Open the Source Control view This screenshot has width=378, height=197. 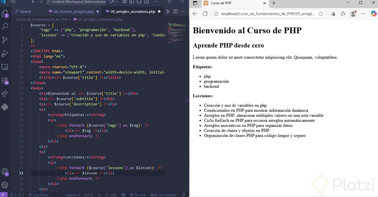tap(5, 40)
